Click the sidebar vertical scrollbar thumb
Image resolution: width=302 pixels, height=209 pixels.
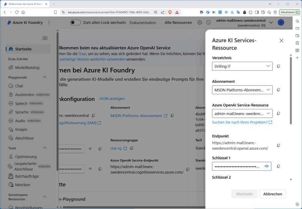[x=57, y=101]
